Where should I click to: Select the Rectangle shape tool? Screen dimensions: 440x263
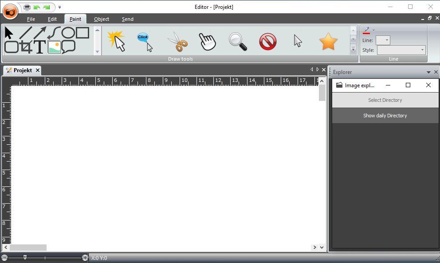click(x=82, y=32)
